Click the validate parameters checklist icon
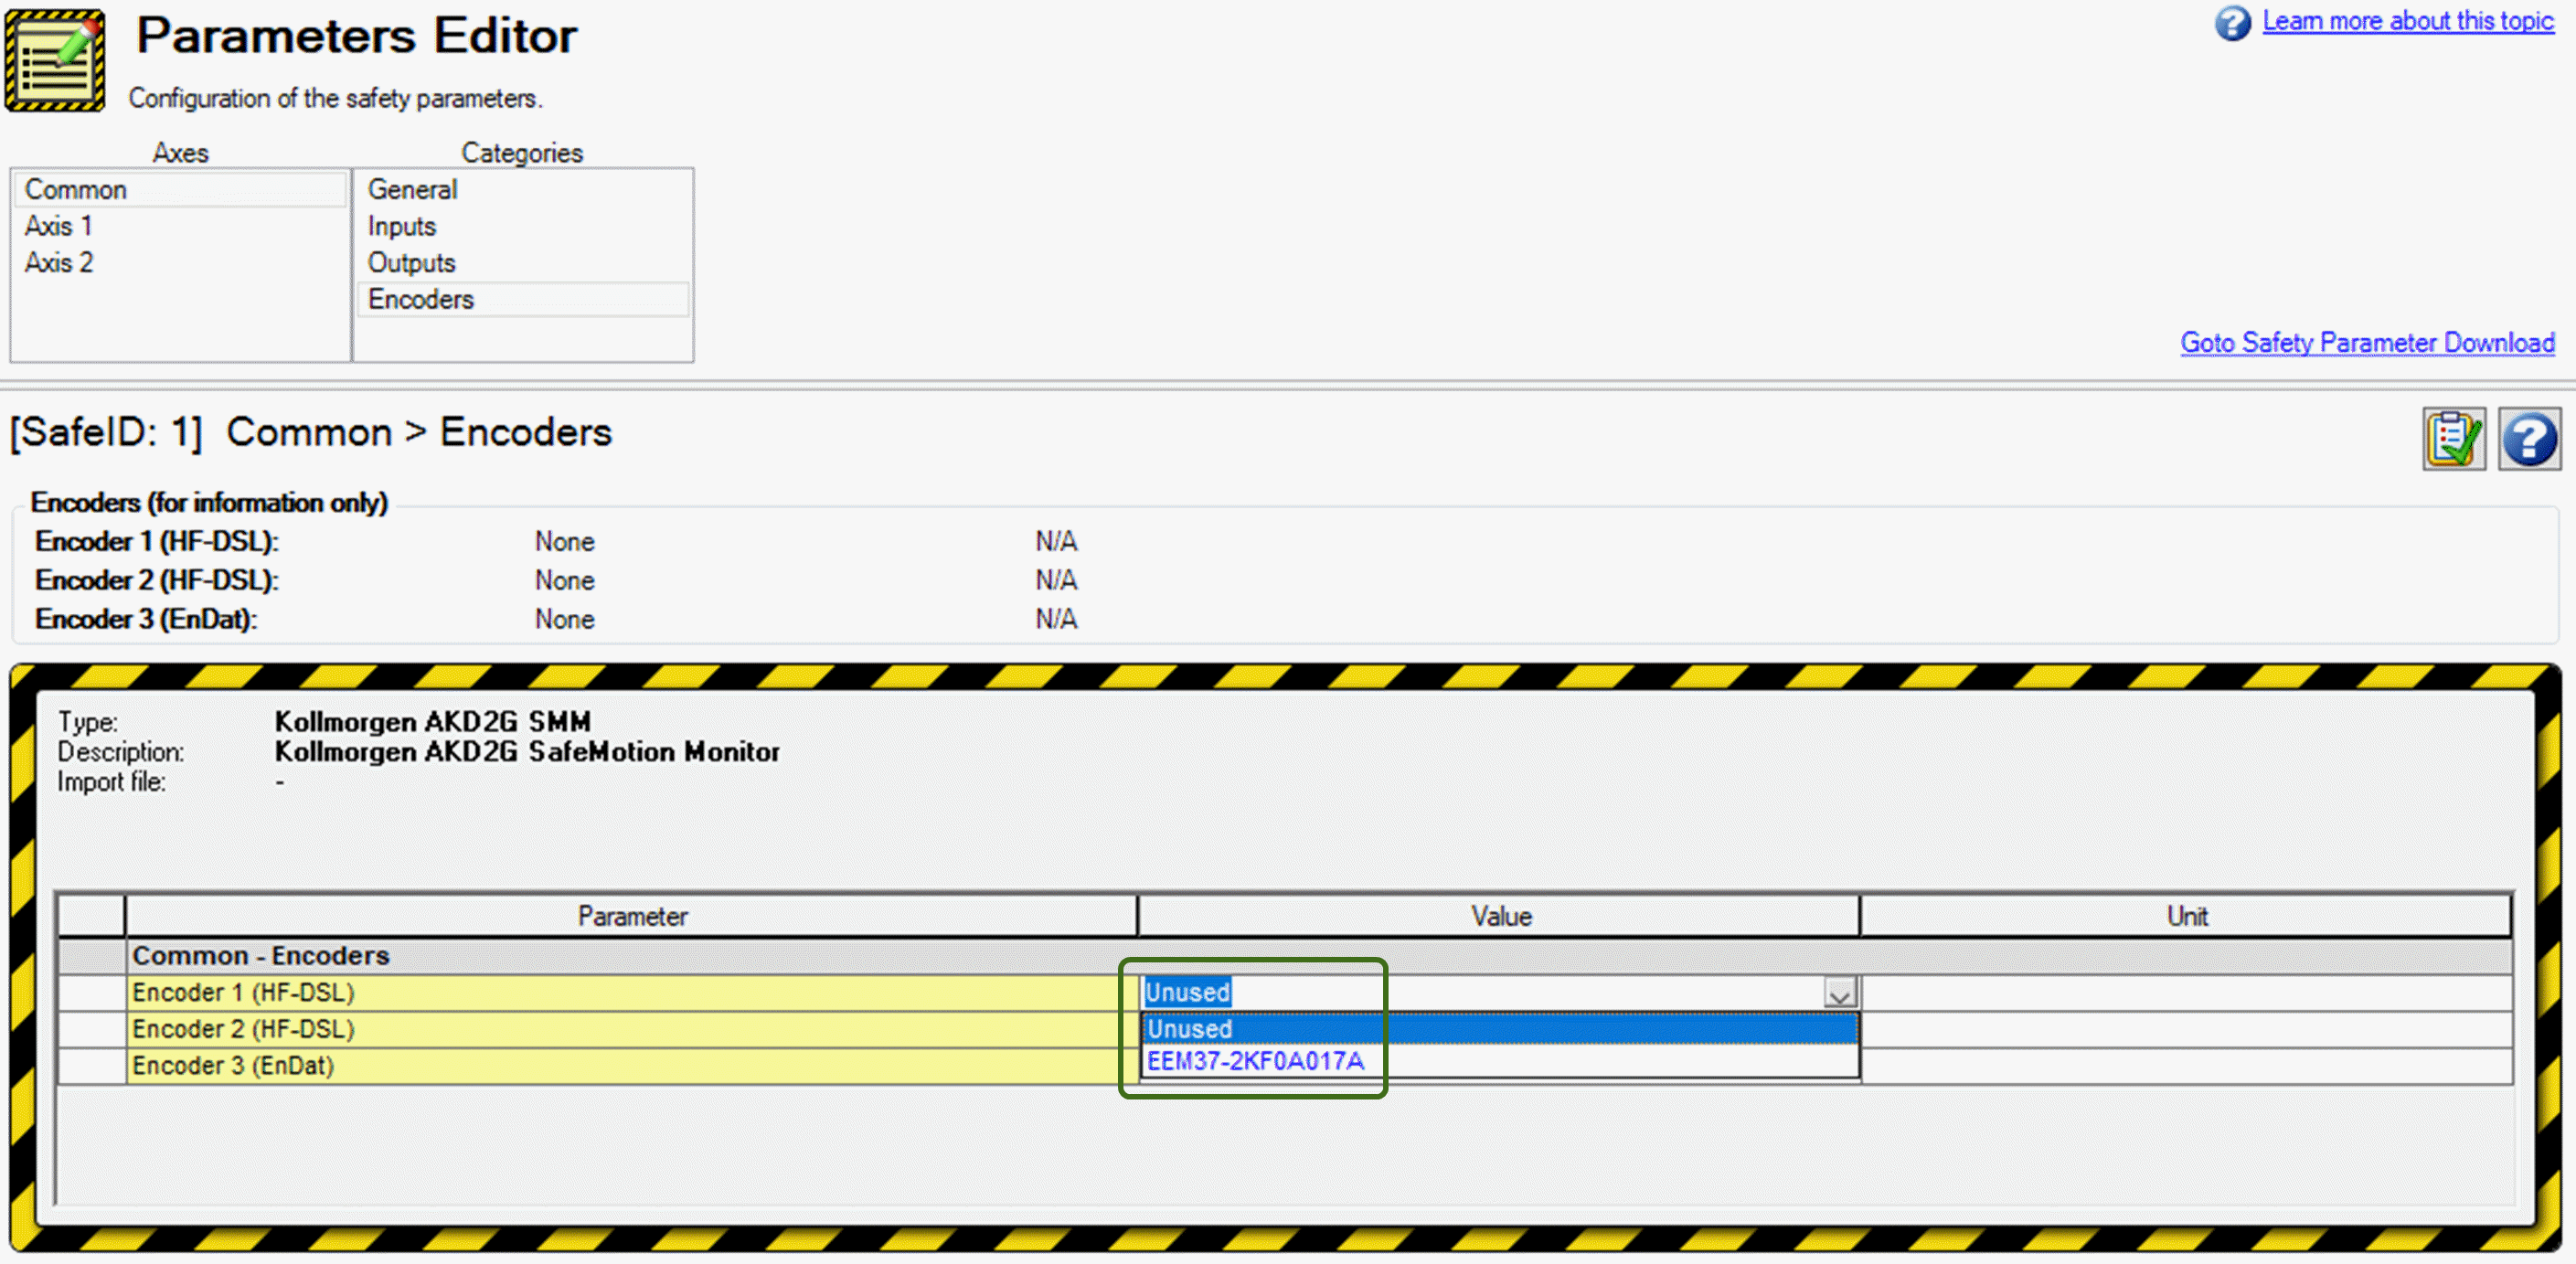 point(2453,438)
